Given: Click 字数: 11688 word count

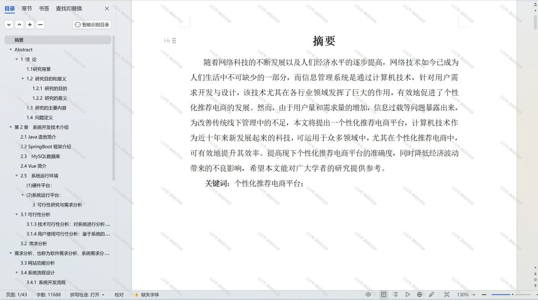Looking at the screenshot, I should tap(48, 295).
